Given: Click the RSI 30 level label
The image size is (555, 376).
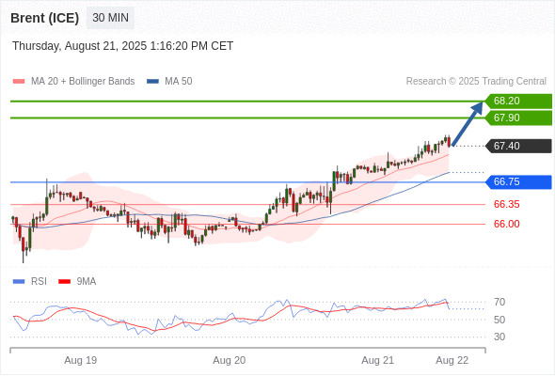Looking at the screenshot, I should click(x=499, y=337).
